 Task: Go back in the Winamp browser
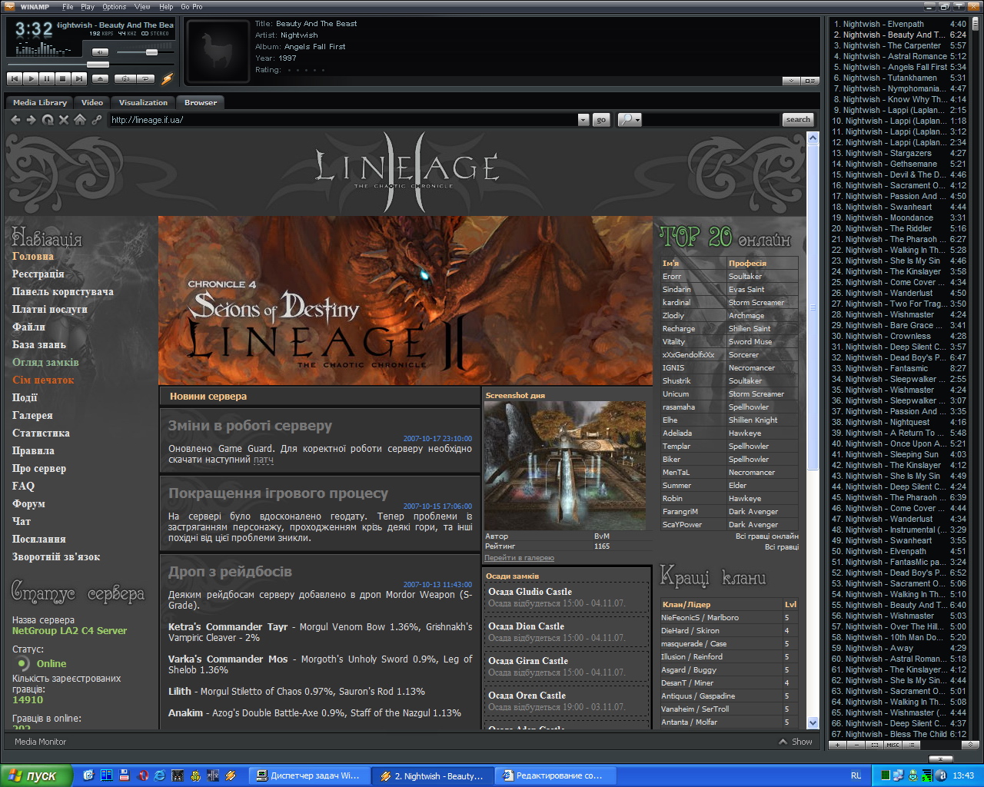15,119
